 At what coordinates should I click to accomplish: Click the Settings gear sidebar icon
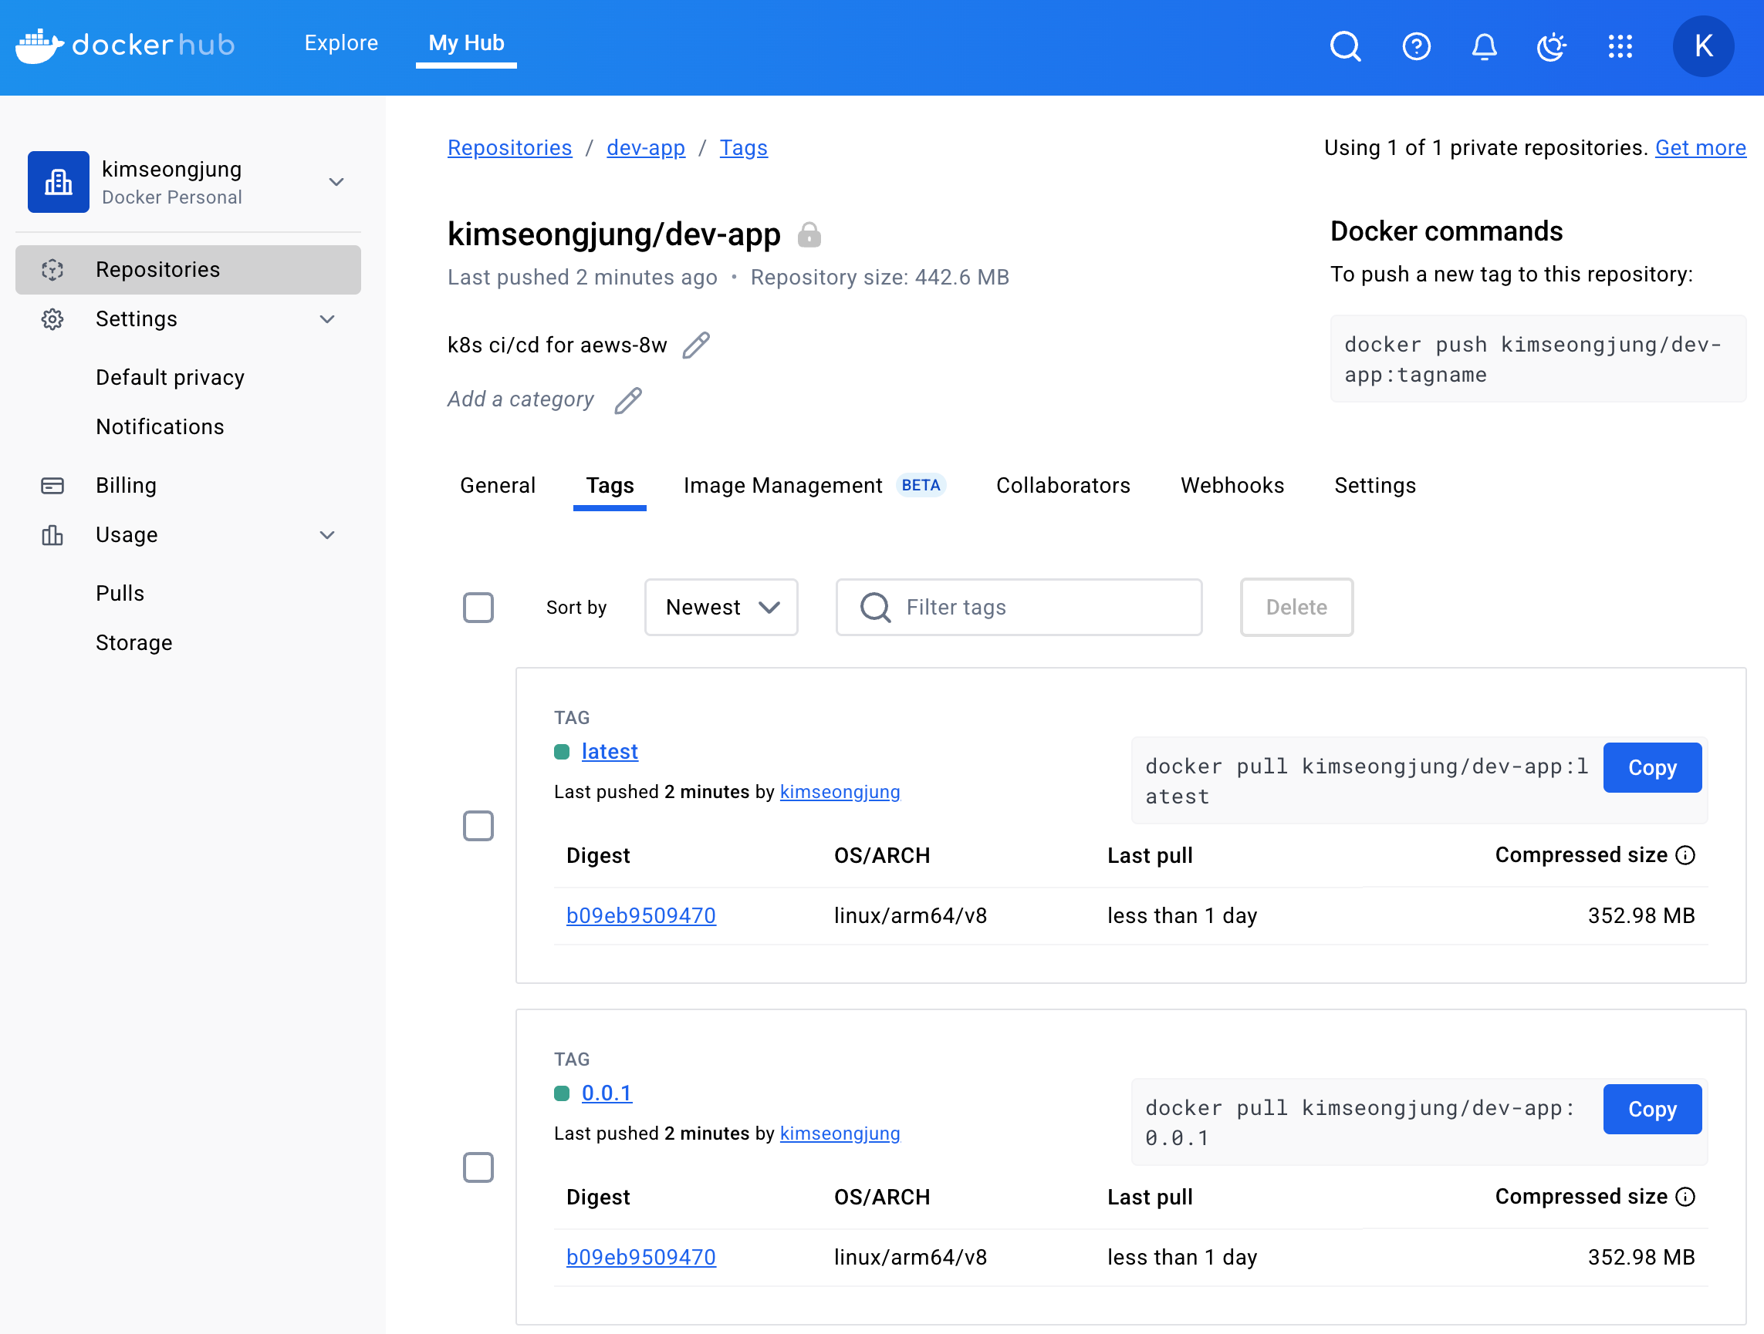[x=52, y=318]
